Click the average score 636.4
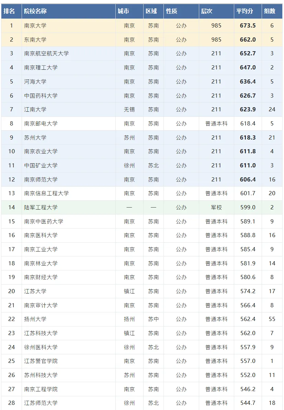Screen dimensions: 284x410 248,81
